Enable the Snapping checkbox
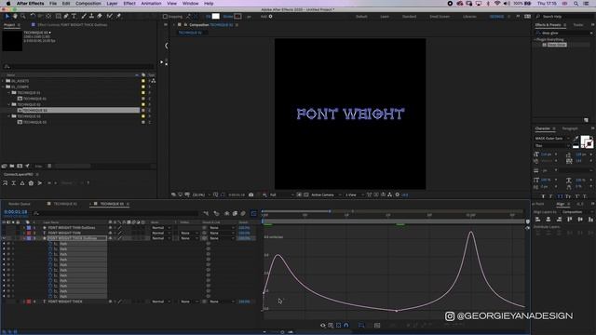The height and width of the screenshot is (335, 596). 165,17
